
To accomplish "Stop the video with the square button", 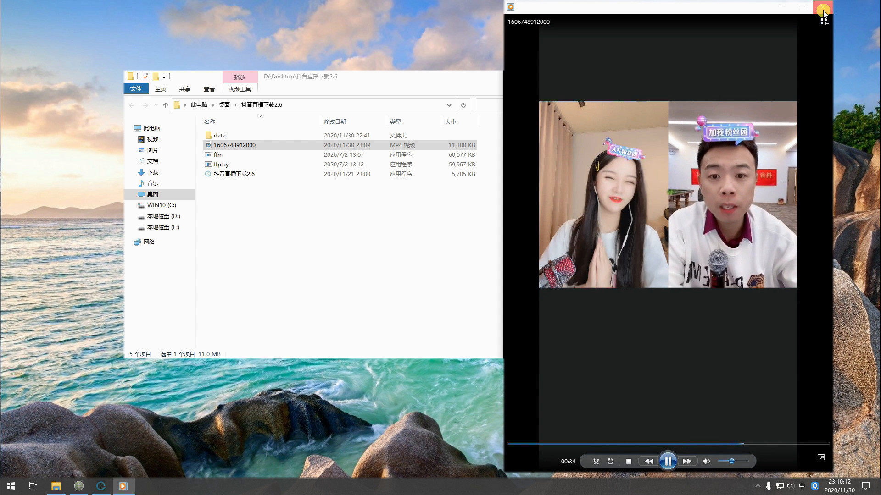I will point(629,462).
